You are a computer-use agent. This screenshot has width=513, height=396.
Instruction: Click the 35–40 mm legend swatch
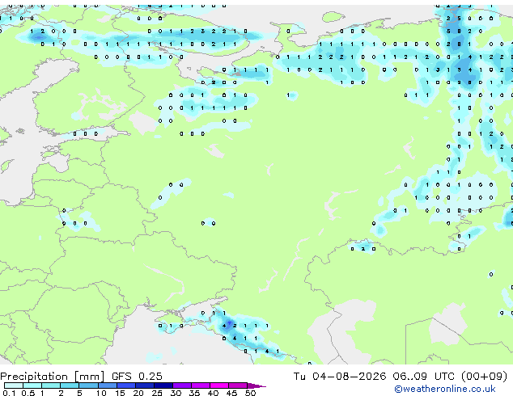coord(201,385)
